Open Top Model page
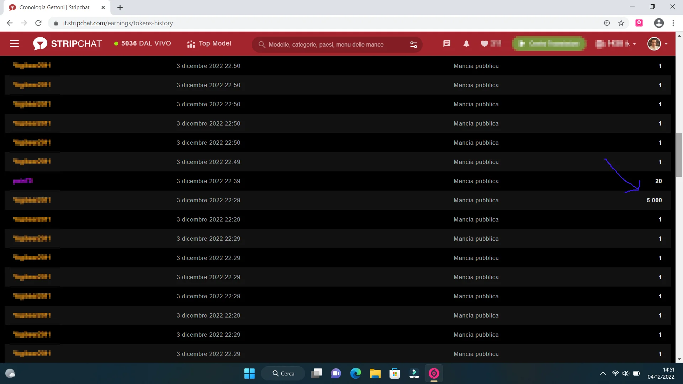Image resolution: width=683 pixels, height=384 pixels. [209, 43]
